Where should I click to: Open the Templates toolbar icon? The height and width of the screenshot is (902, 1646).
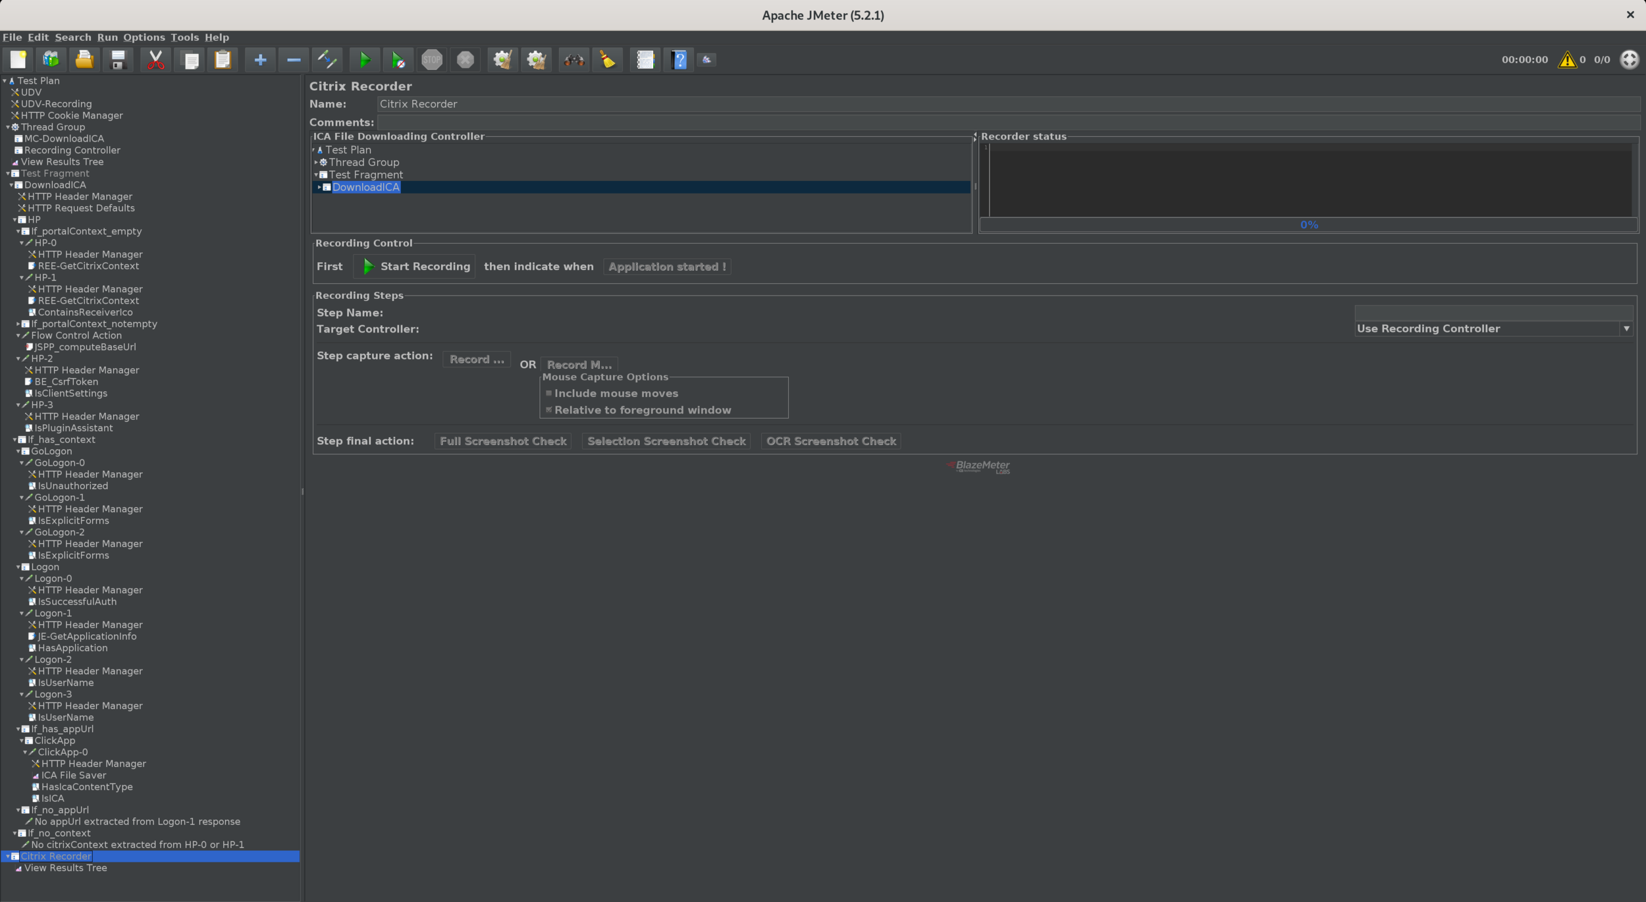coord(51,59)
